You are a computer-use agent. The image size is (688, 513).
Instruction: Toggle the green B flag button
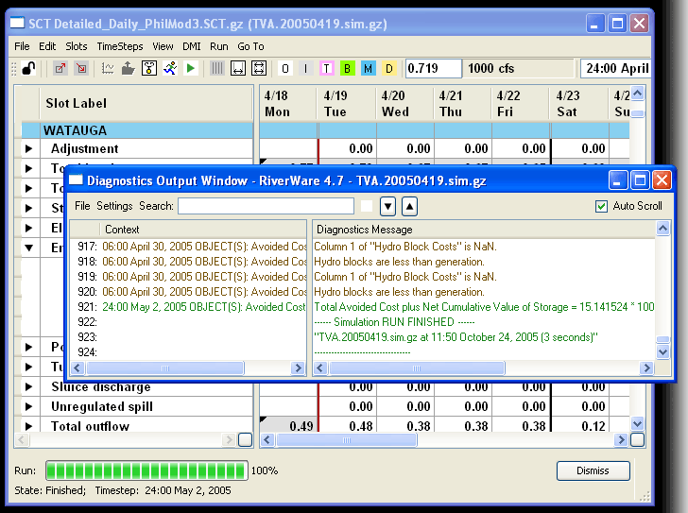(x=347, y=68)
